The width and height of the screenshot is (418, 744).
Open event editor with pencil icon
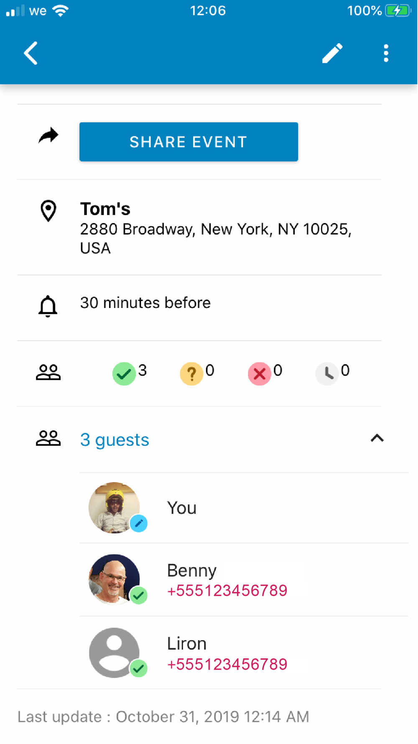coord(332,53)
